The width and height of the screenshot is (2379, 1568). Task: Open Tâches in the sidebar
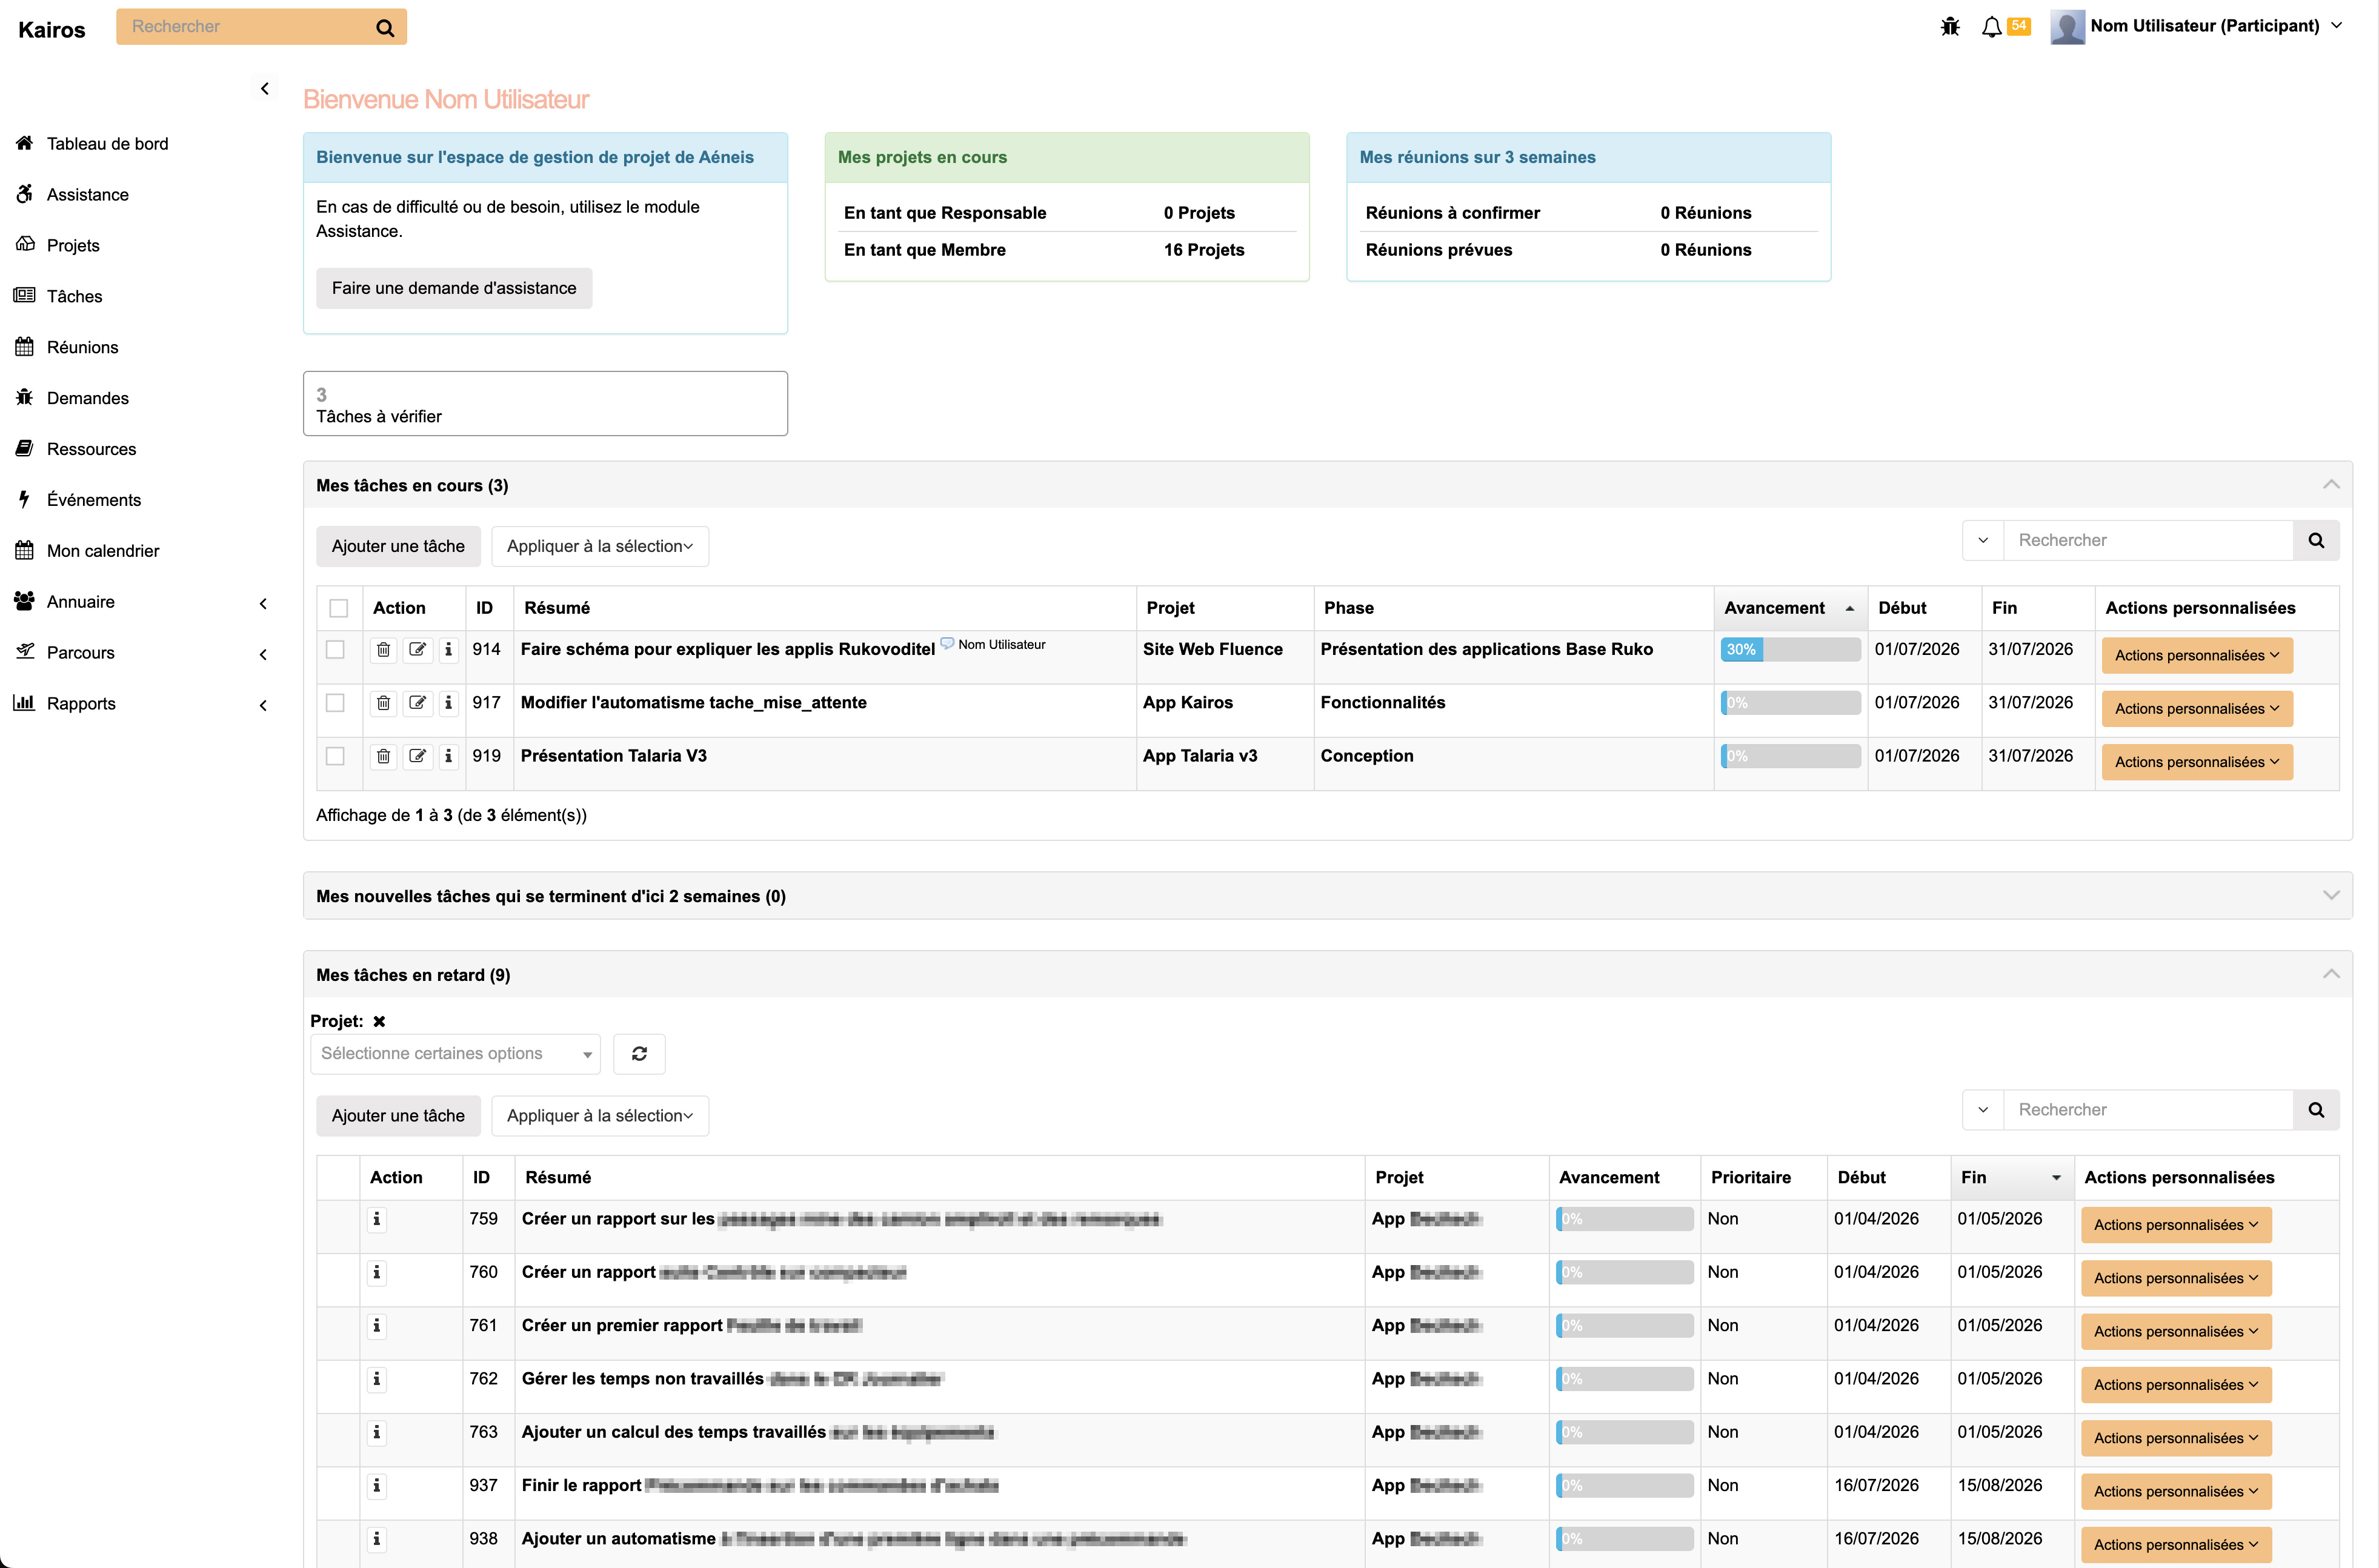tap(74, 297)
